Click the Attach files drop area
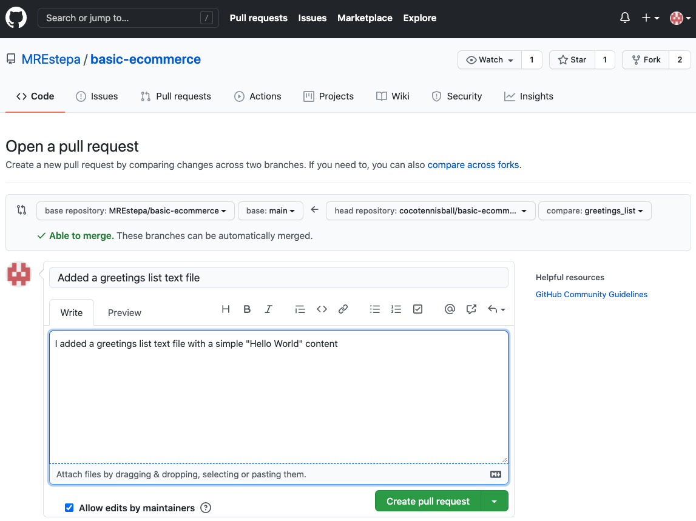The image size is (696, 521). 279,474
